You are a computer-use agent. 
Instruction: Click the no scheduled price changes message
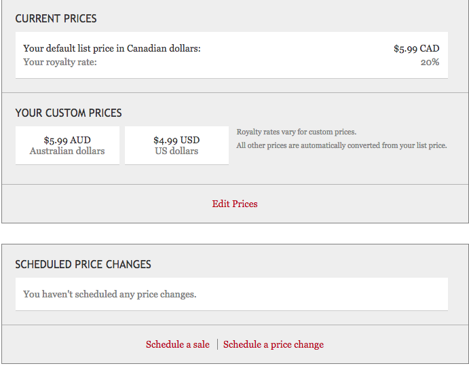click(109, 294)
